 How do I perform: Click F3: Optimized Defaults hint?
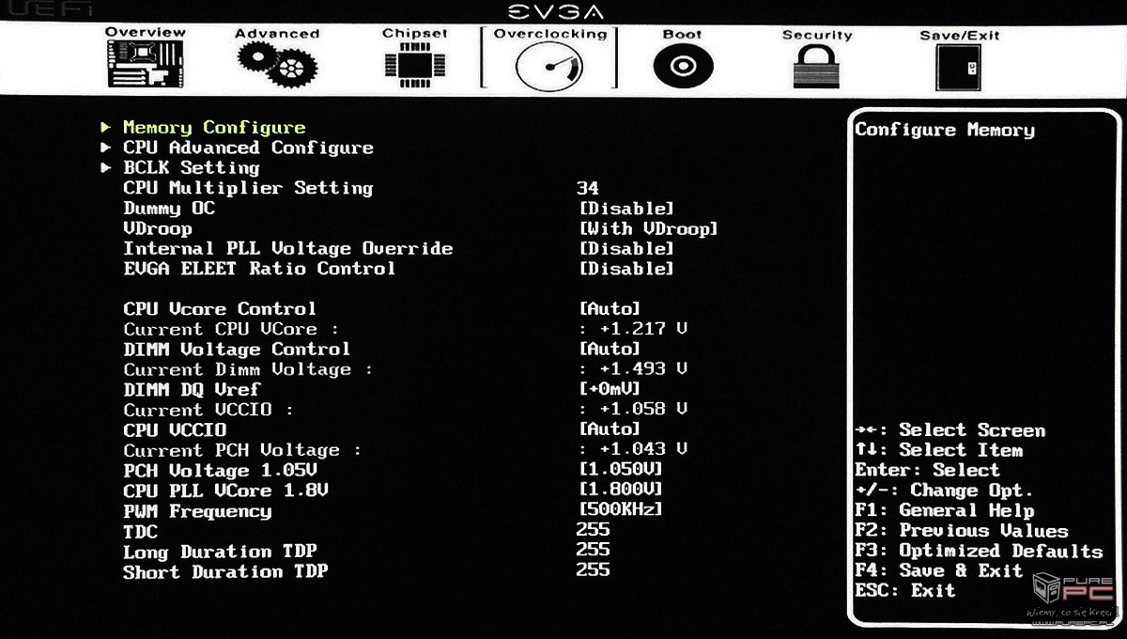[978, 552]
